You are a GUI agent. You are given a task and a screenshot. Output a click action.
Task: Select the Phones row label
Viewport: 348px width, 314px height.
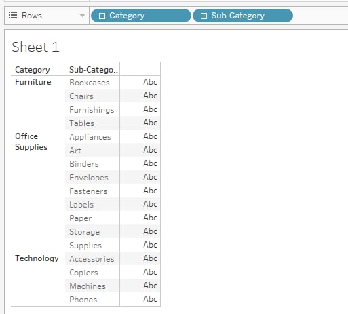[x=83, y=300]
